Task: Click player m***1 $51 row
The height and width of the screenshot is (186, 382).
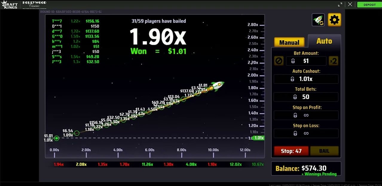Action: click(x=75, y=47)
